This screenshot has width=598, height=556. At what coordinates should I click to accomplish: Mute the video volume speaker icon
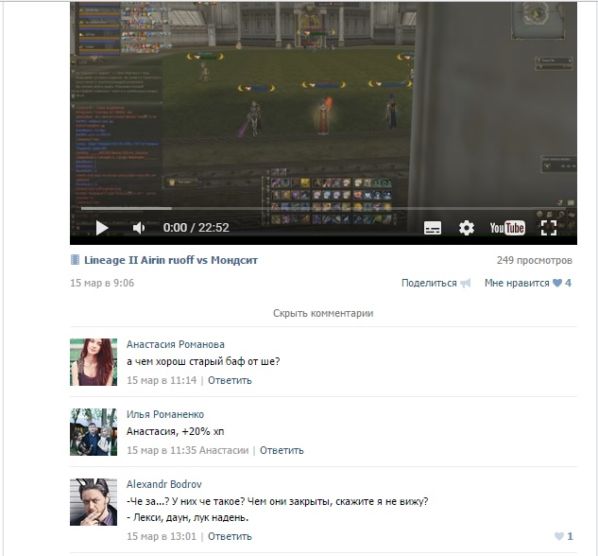coord(139,228)
